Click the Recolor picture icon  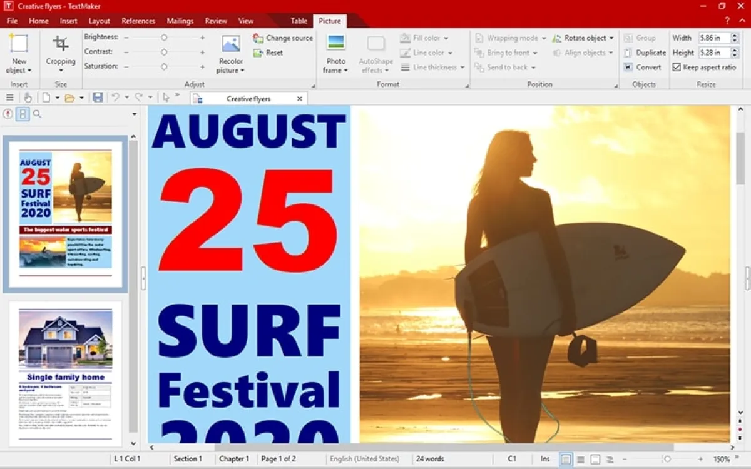point(231,44)
